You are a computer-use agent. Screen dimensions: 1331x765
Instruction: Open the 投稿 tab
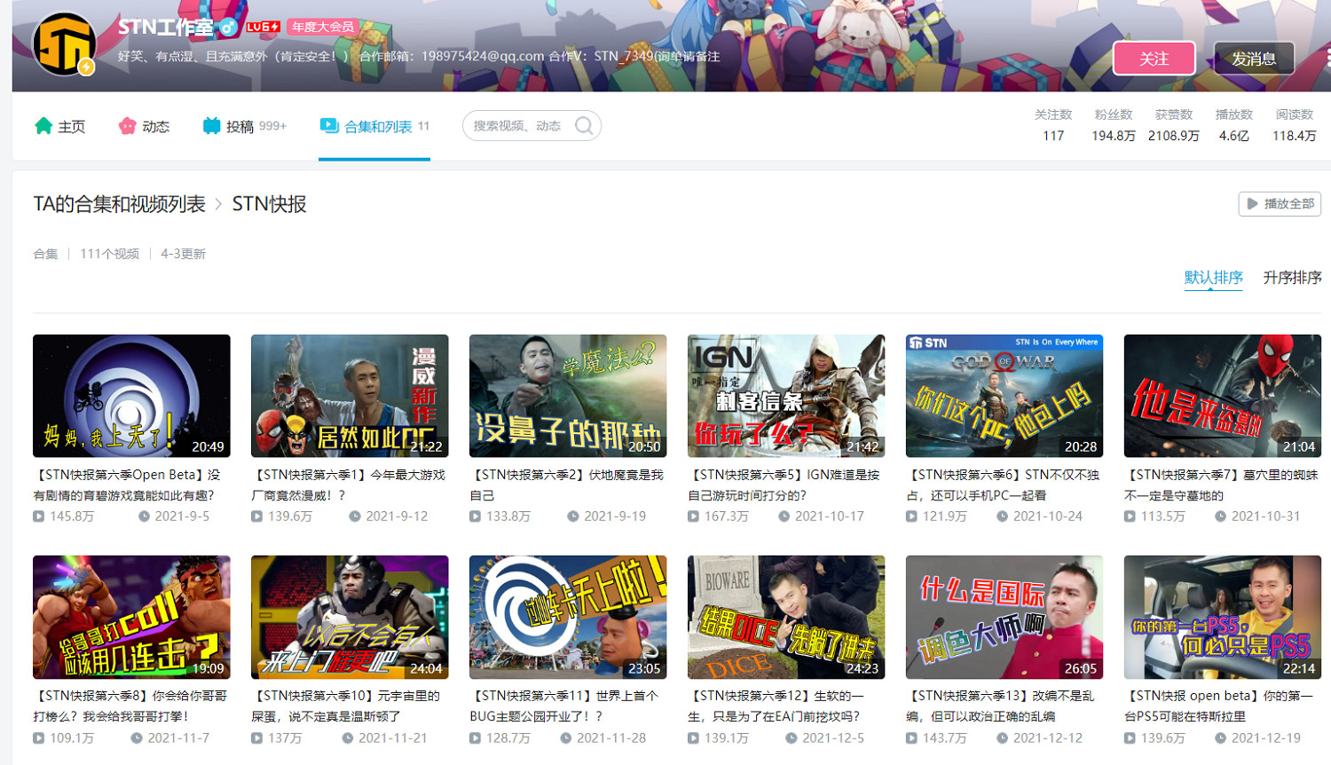240,127
